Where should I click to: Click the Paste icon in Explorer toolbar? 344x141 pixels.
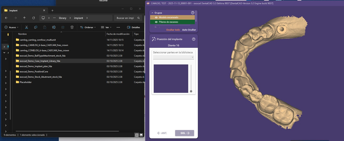click(45, 27)
